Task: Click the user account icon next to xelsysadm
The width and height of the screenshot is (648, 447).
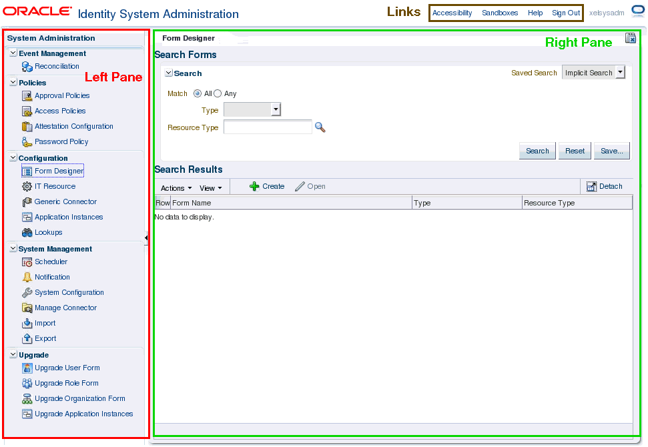Action: 638,11
